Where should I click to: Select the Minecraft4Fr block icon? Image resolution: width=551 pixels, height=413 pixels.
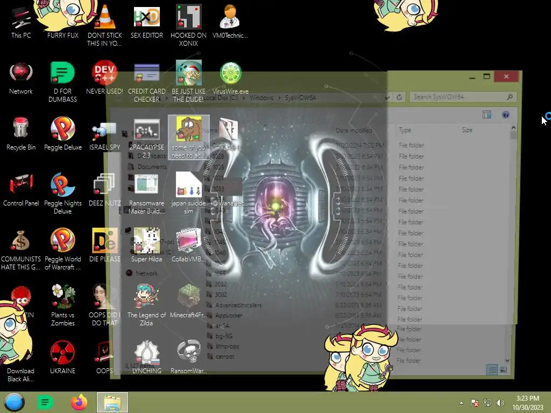point(188,301)
